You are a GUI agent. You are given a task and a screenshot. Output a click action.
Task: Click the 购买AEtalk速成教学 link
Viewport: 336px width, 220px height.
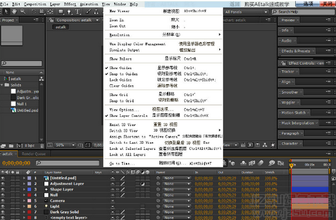267,4
